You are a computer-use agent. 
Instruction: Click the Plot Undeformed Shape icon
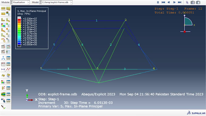coord(3,20)
